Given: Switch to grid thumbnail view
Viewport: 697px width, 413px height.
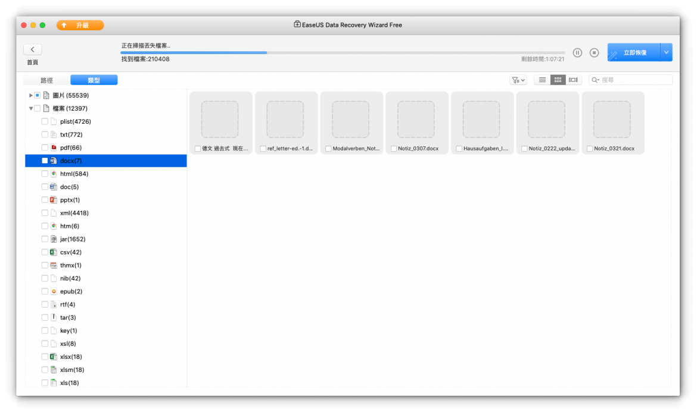Looking at the screenshot, I should 558,80.
